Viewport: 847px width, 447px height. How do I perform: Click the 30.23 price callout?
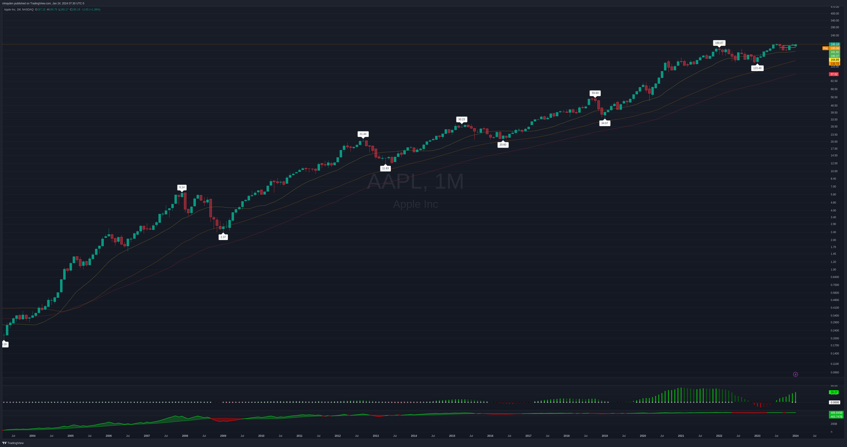[x=462, y=119]
